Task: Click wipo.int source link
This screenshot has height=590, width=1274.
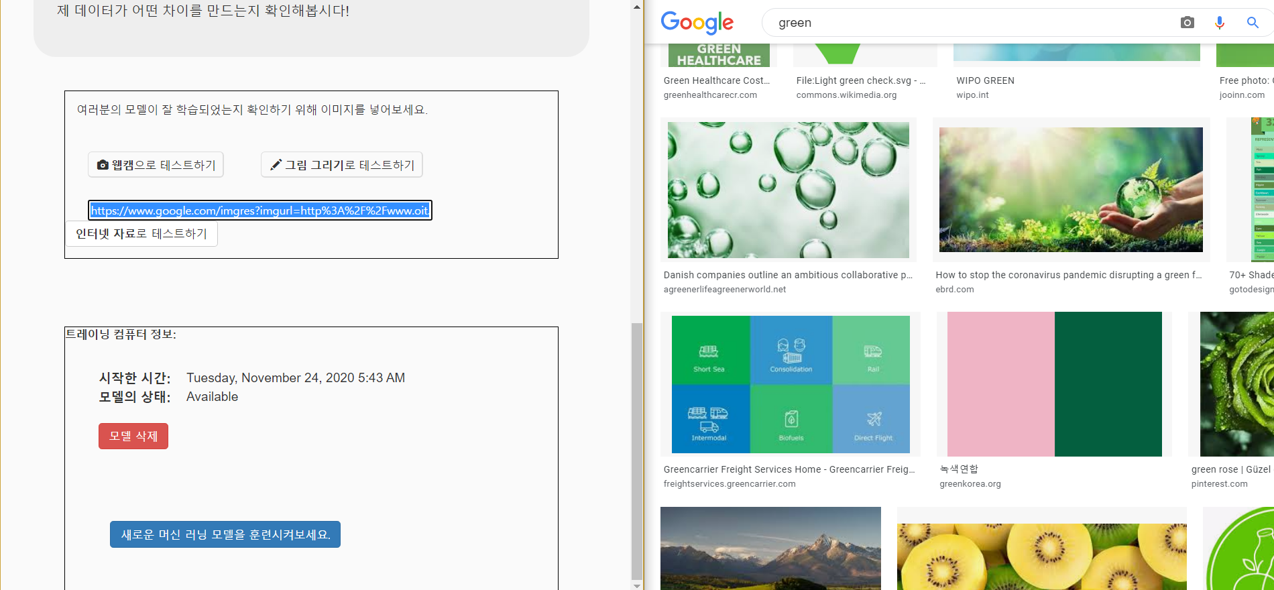Action: point(972,95)
